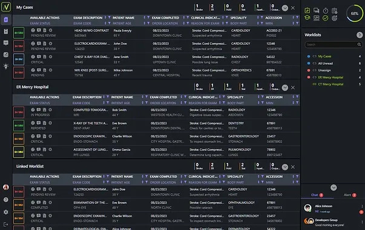
Task: Click the blue 0H 8M timer badge for Jane Smith
Action: pos(19,59)
